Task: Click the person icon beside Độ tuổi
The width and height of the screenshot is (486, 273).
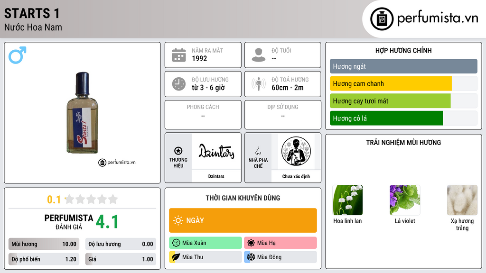Action: point(259,55)
